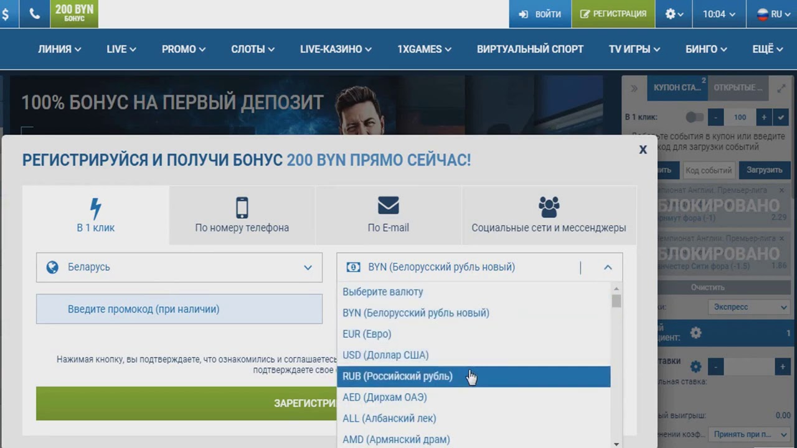Open the 200 BYN bonus badge
The image size is (797, 448).
[74, 14]
